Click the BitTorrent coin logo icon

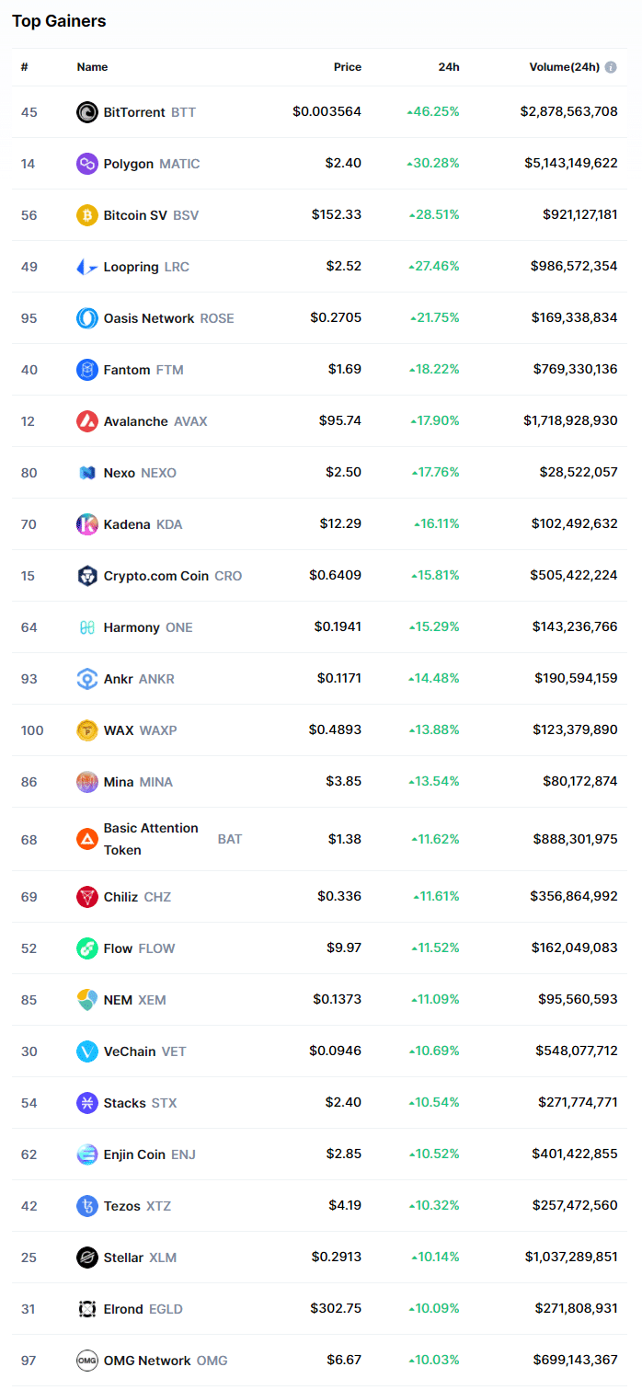click(x=87, y=112)
